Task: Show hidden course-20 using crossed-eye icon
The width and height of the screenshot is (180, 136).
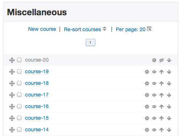Action: tap(161, 60)
